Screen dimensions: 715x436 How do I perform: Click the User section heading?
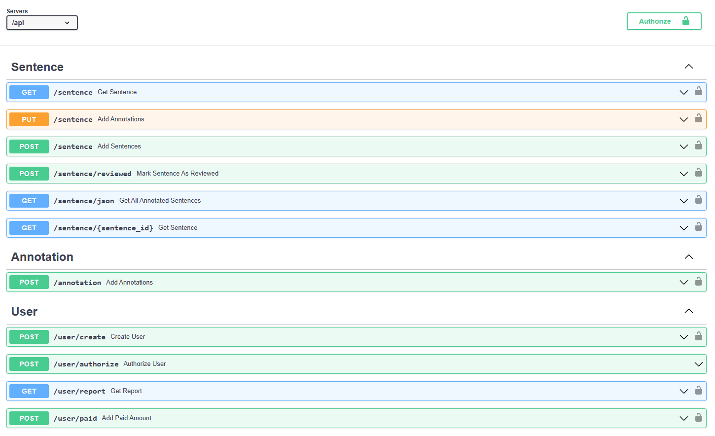(25, 312)
